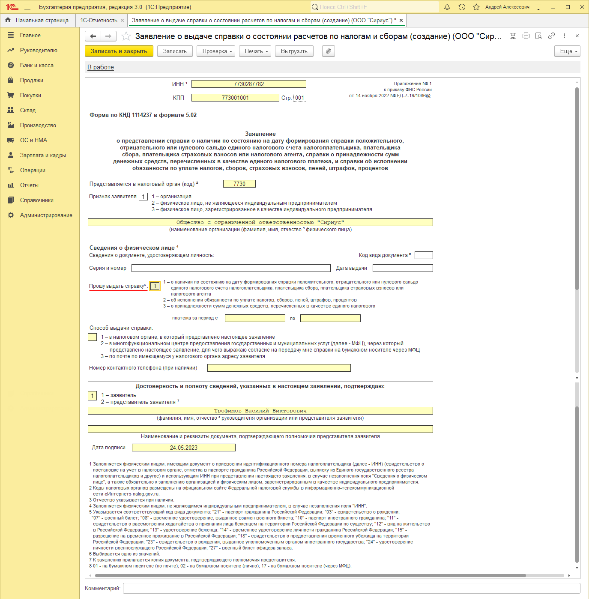Open window settings lines icon
The image size is (589, 600).
pos(538,7)
